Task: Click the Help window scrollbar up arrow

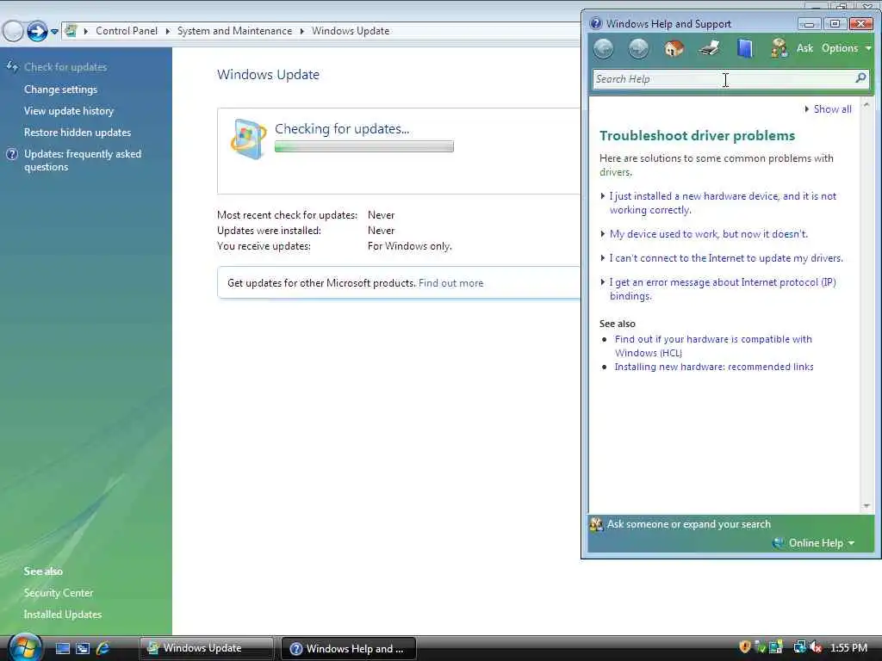Action: pos(866,105)
